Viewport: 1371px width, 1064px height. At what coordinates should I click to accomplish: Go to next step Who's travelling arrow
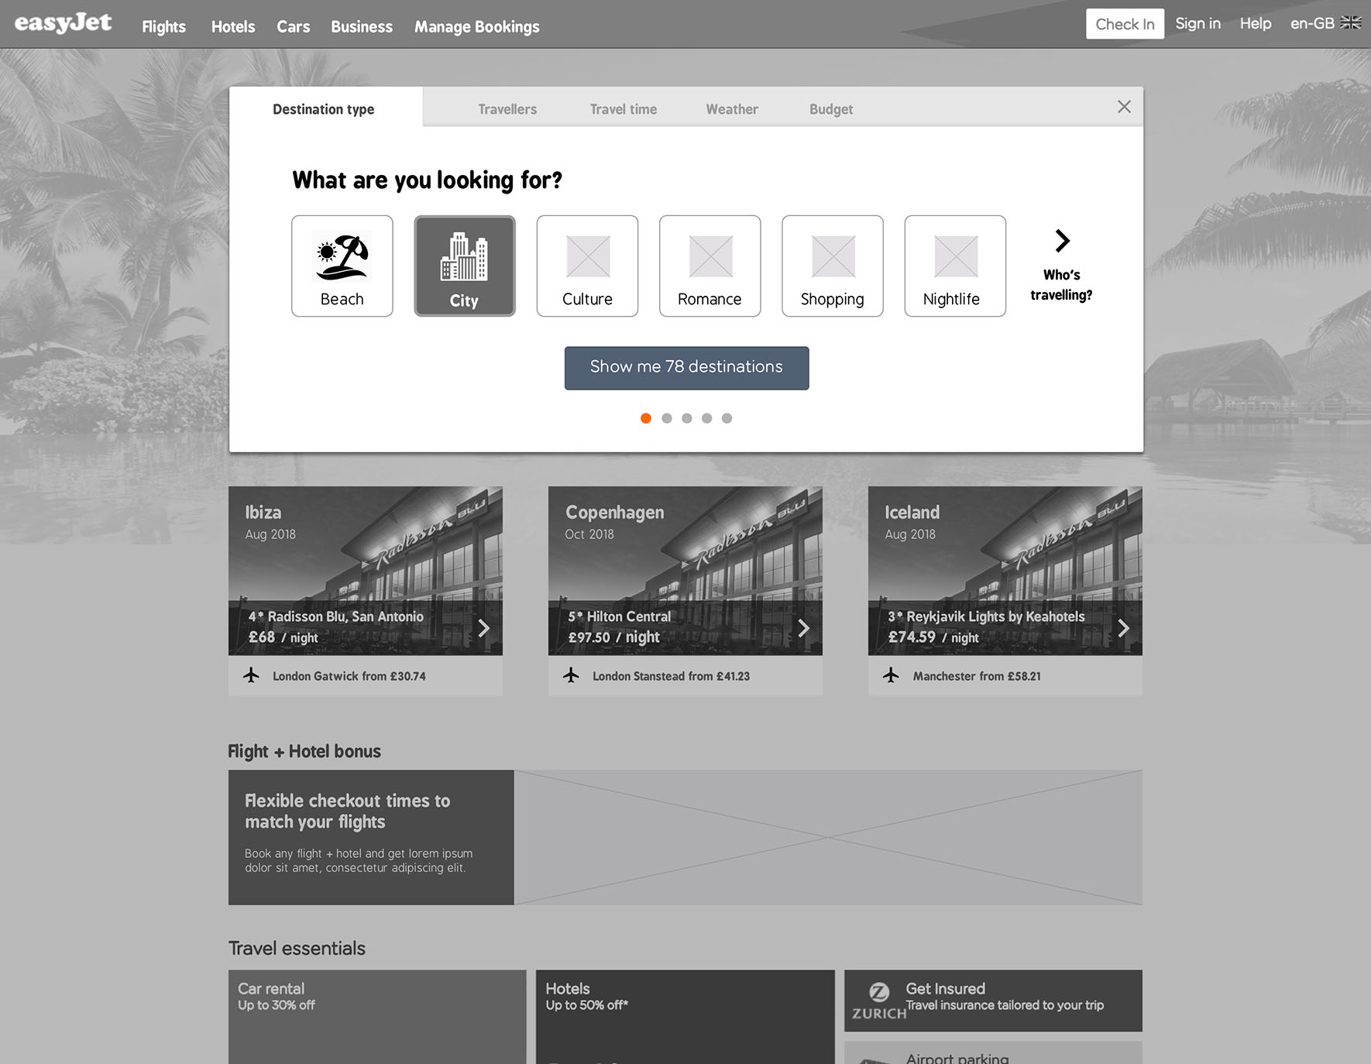point(1062,241)
